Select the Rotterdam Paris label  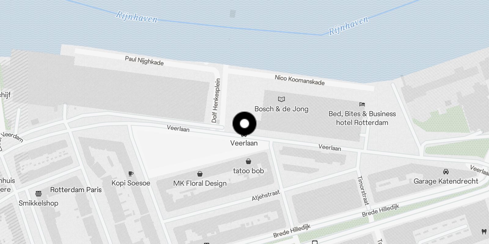click(x=76, y=190)
